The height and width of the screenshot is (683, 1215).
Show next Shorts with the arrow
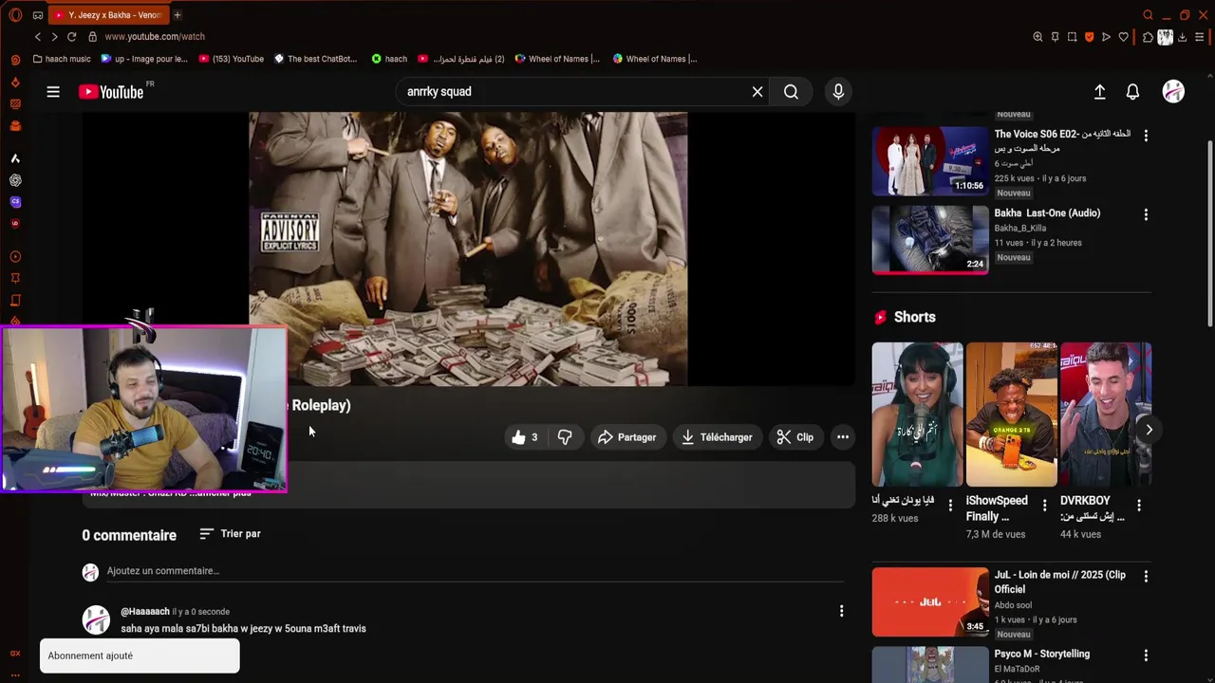(x=1149, y=430)
